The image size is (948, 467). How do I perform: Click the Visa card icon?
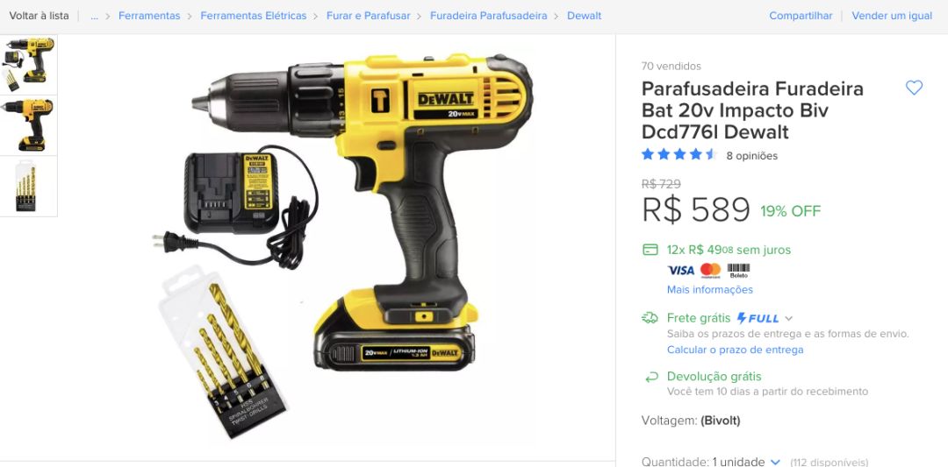coord(681,271)
